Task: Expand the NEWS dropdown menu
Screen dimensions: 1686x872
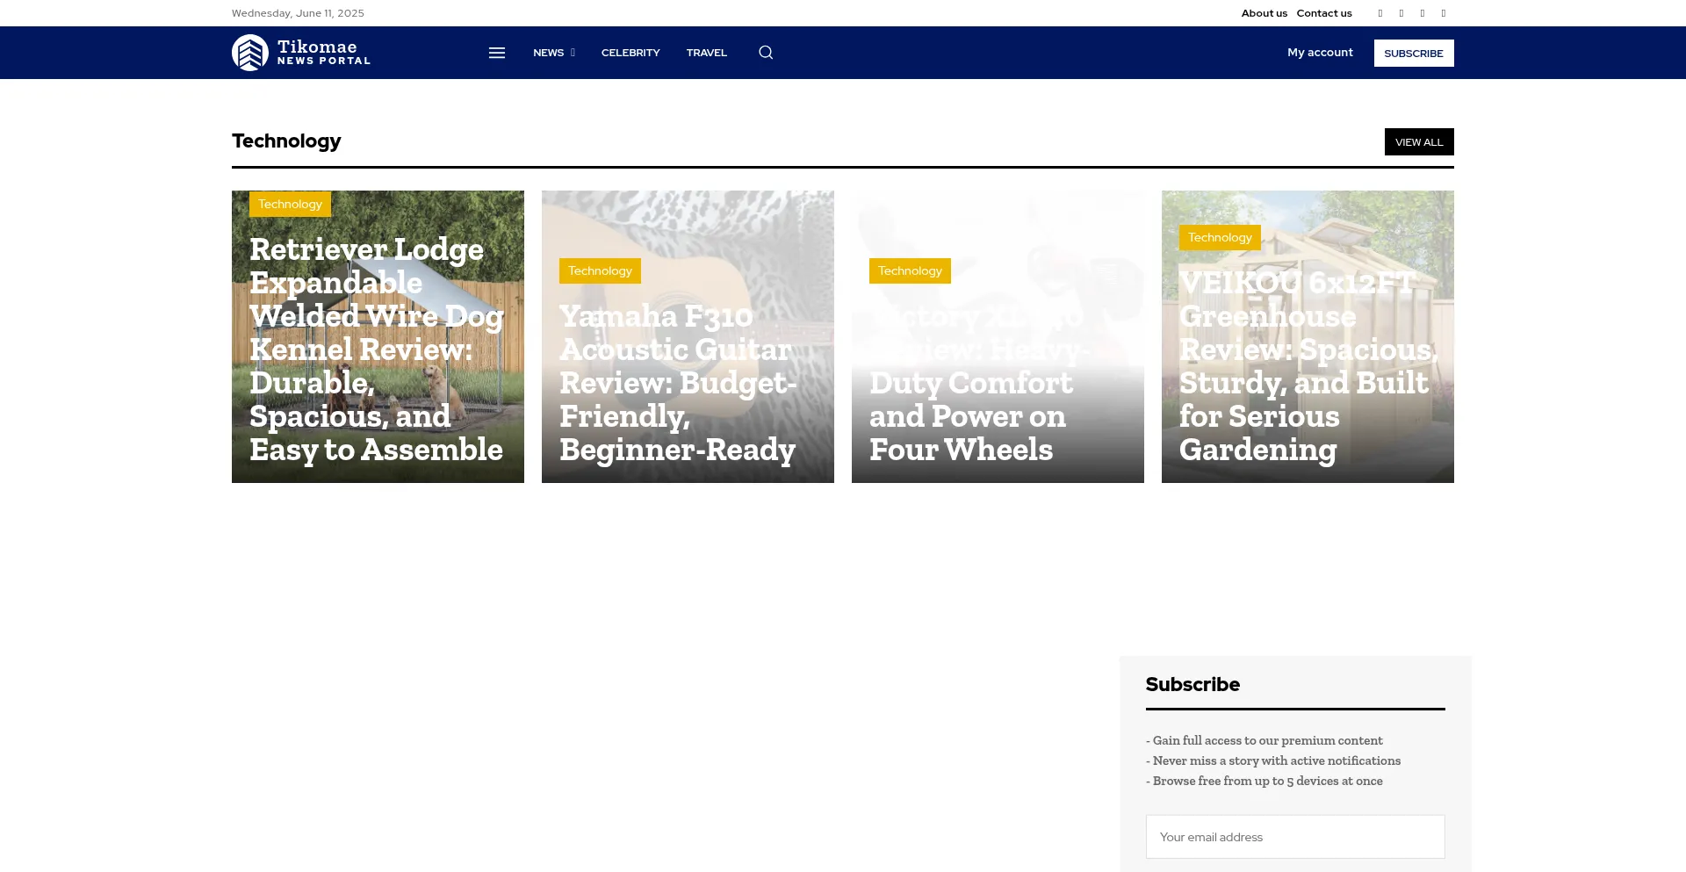Action: [553, 53]
